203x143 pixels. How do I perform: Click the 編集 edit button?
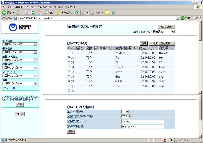71,132
